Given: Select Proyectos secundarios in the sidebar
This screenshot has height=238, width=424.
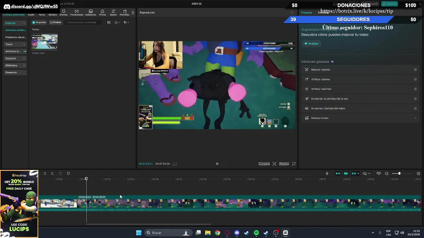Looking at the screenshot, I should 16,37.
